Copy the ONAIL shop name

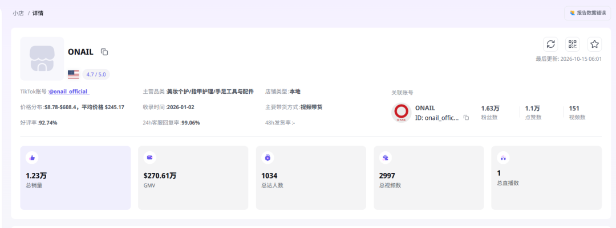point(104,52)
